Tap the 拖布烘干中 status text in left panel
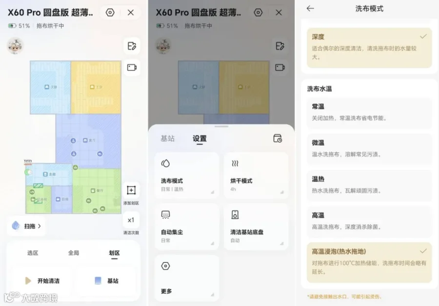 tap(50, 26)
